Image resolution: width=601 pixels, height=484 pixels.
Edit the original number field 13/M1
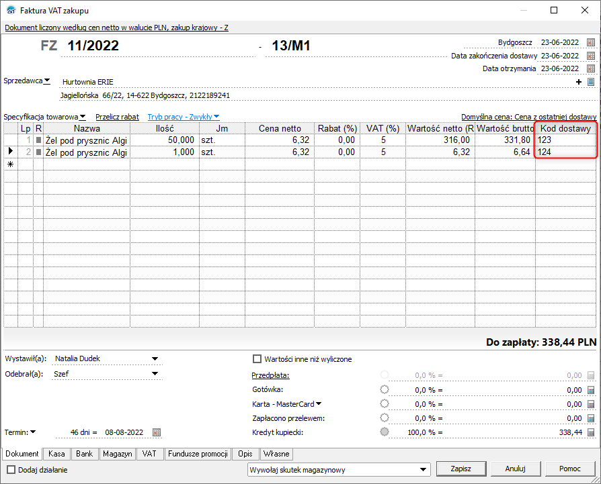tap(356, 46)
